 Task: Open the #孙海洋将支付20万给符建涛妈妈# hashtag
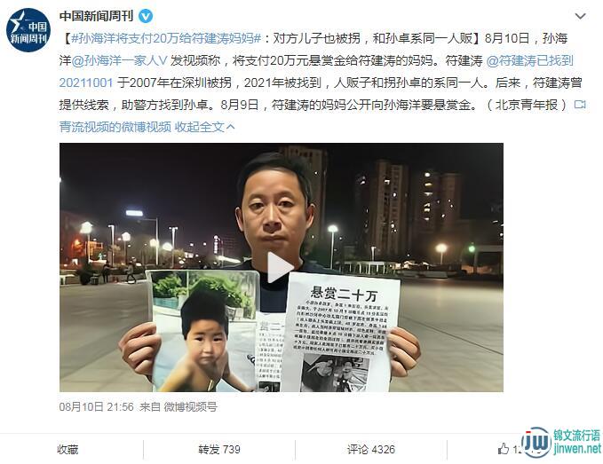167,38
